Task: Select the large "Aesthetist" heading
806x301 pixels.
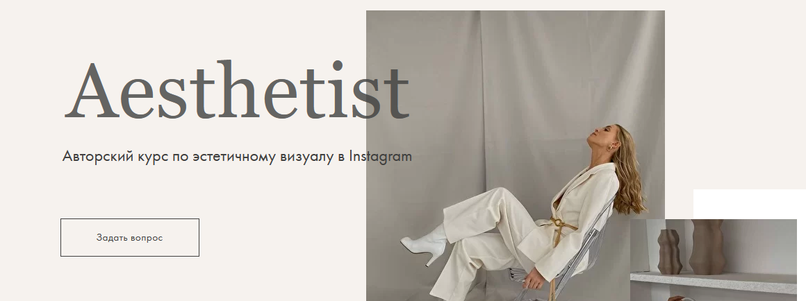Action: pyautogui.click(x=236, y=91)
